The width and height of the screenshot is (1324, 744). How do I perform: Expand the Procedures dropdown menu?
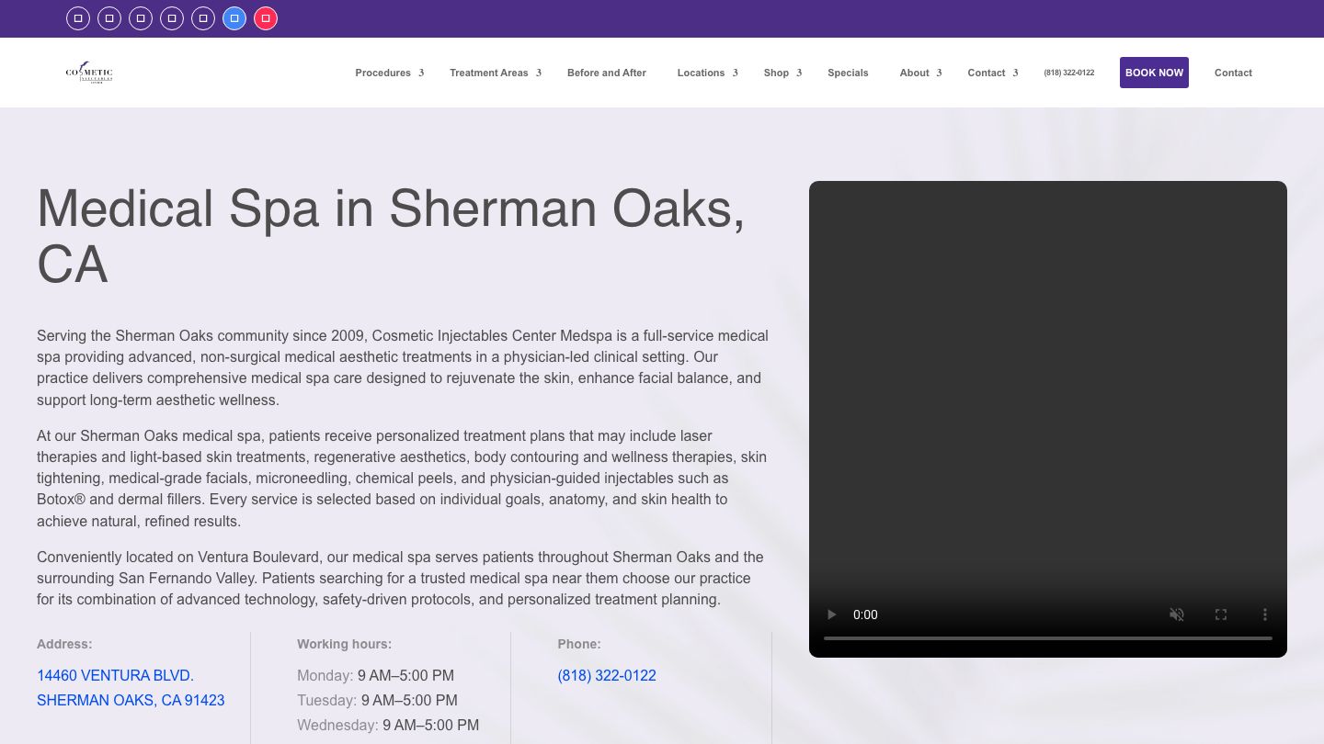point(389,73)
